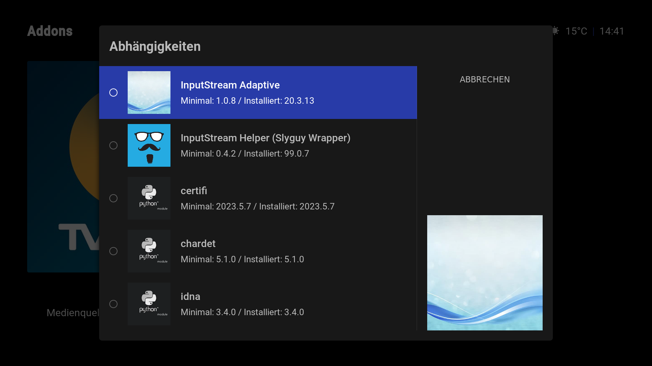652x366 pixels.
Task: Select the InputStream Helper radio circle
Action: [113, 145]
